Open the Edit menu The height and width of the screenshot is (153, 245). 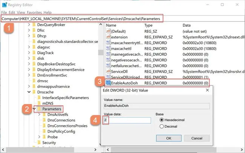(12, 12)
